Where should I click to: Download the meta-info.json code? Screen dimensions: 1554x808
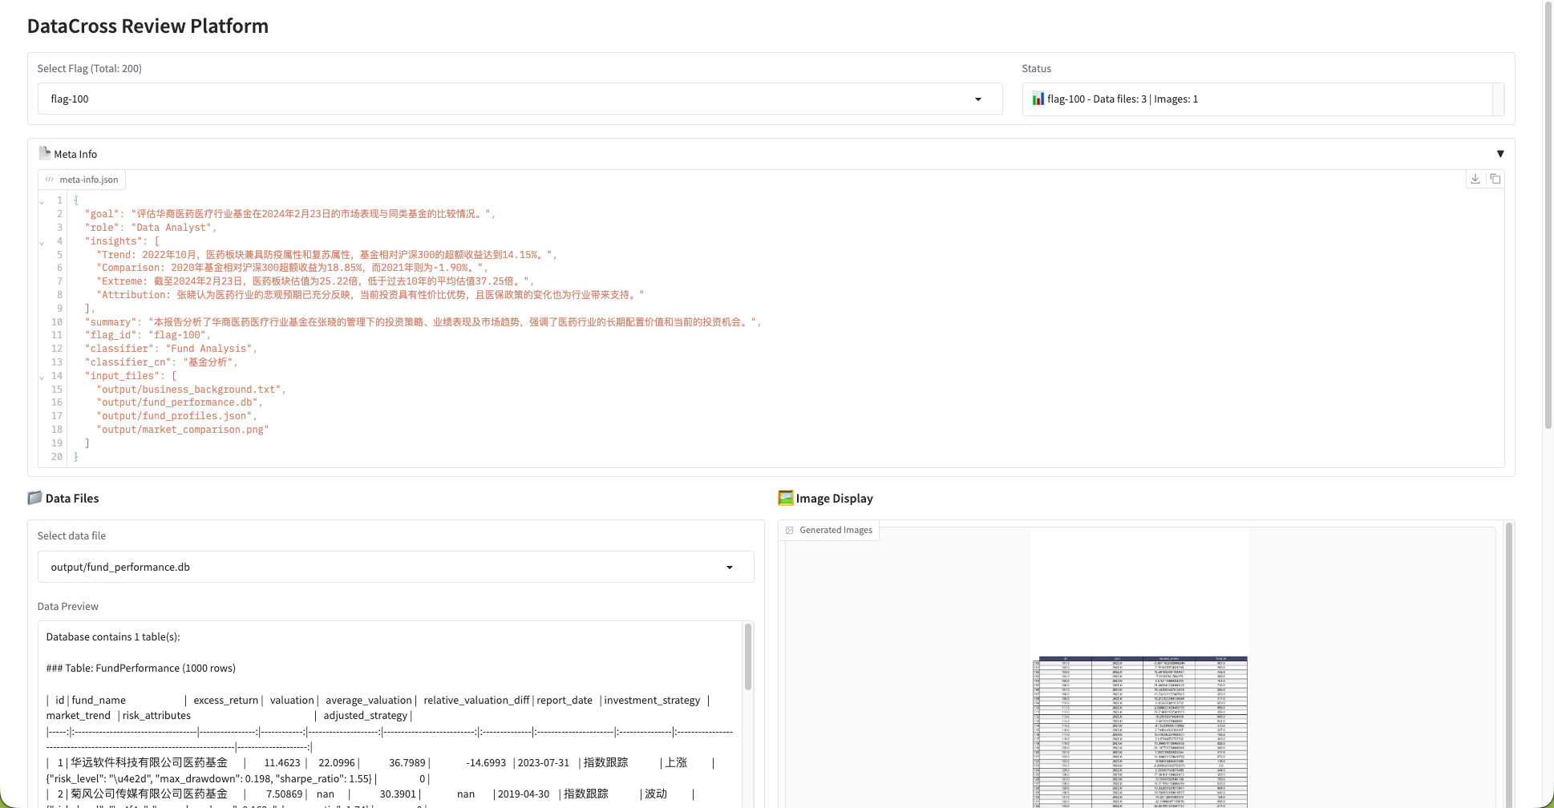click(x=1475, y=179)
